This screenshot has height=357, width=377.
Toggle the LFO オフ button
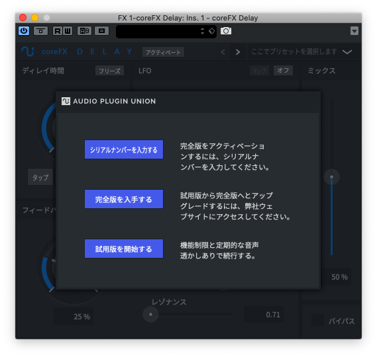coord(283,71)
